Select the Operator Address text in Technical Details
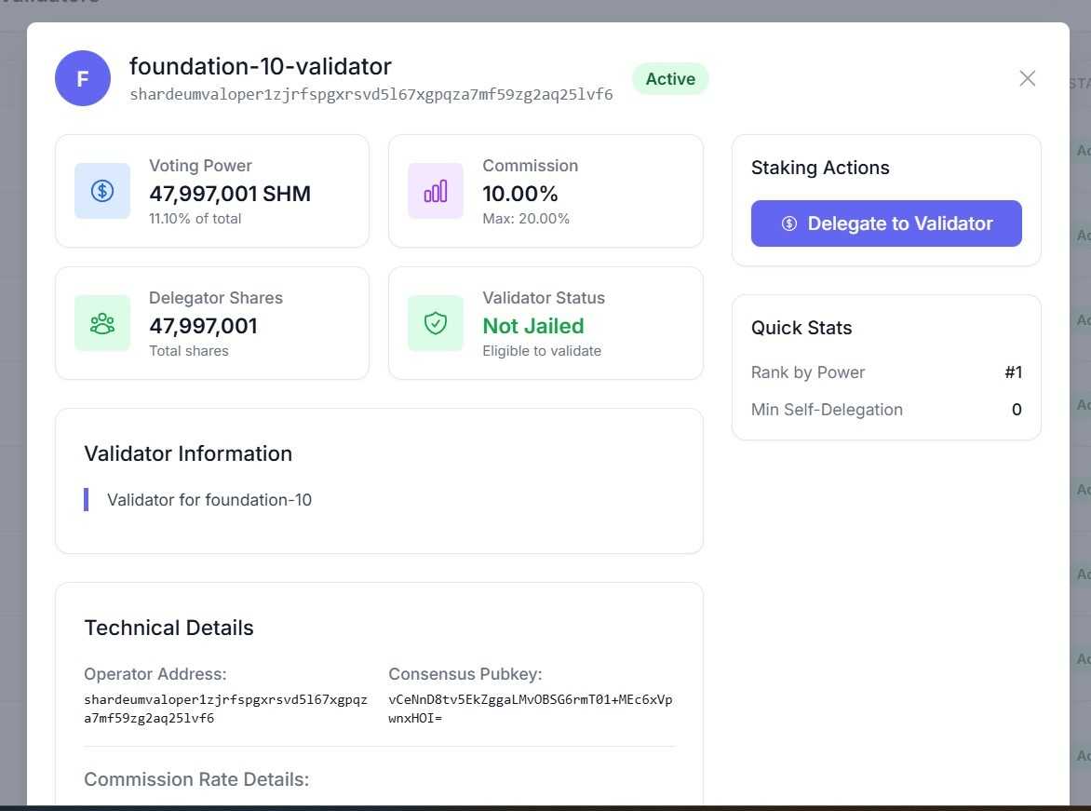This screenshot has height=811, width=1091. (155, 673)
